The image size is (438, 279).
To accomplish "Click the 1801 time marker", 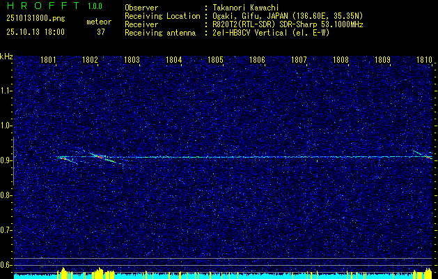I will [x=48, y=60].
